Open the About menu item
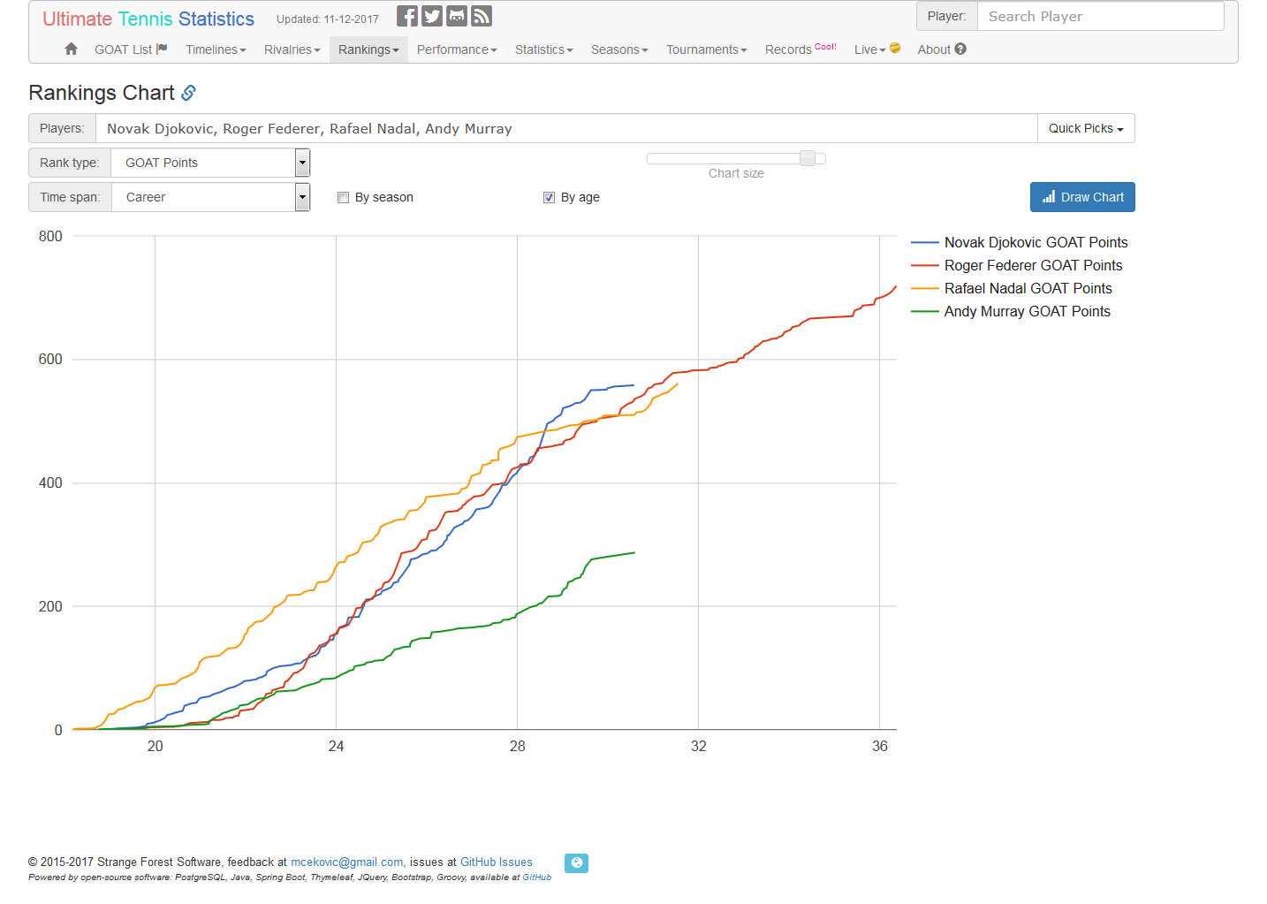This screenshot has width=1267, height=904. tap(942, 49)
